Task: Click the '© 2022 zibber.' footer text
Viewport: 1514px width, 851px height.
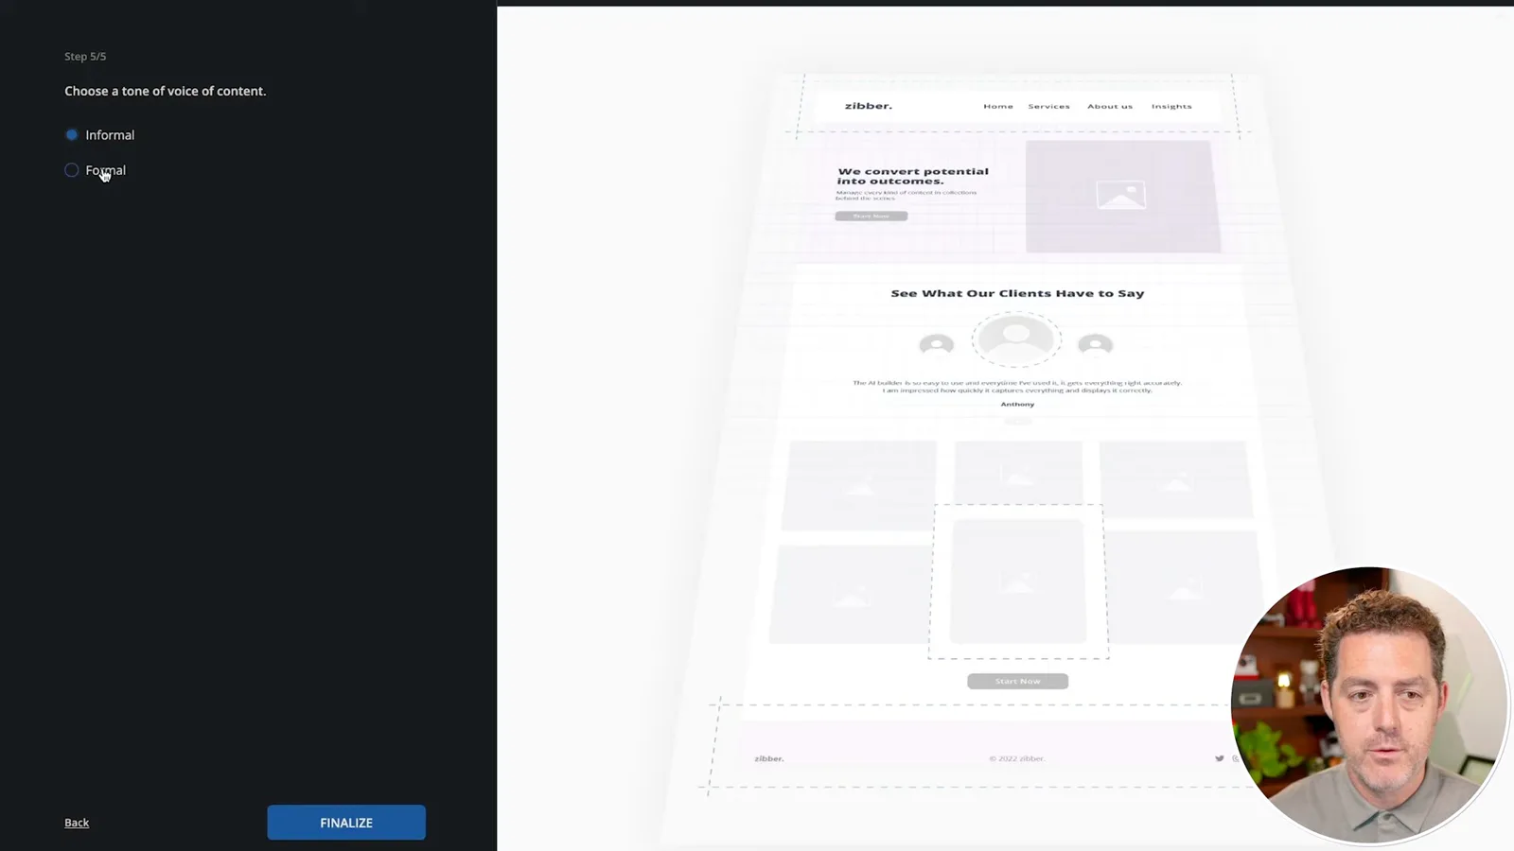Action: pos(1017,758)
